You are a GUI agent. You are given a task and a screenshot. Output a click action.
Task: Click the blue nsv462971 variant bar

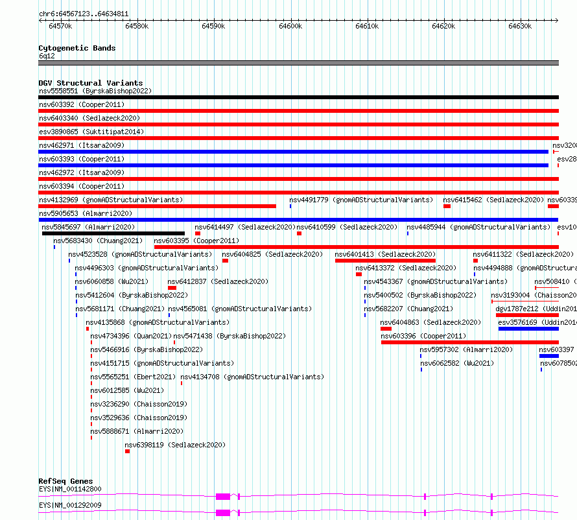pos(293,152)
